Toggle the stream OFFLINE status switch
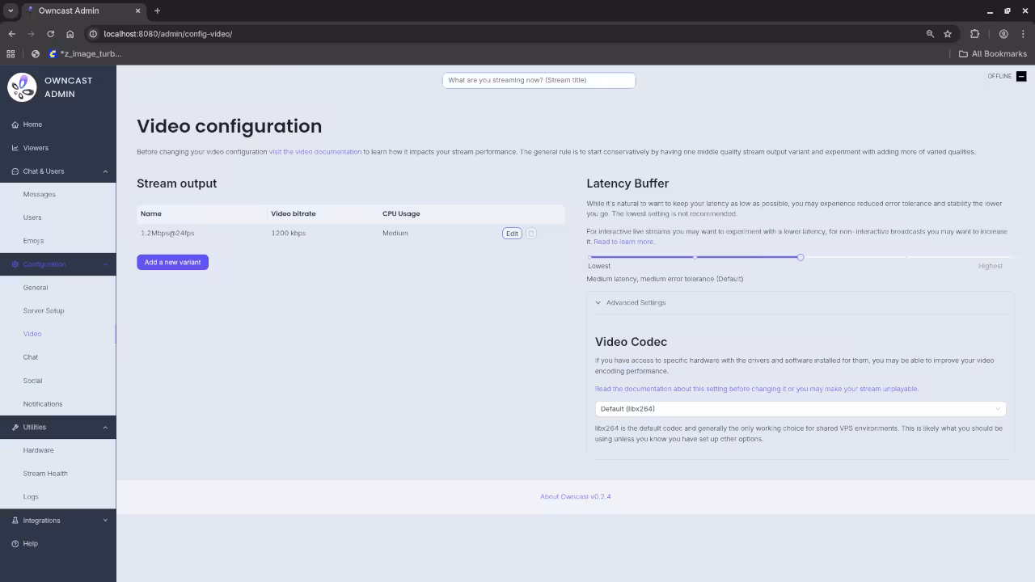Viewport: 1035px width, 582px height. click(x=1020, y=76)
